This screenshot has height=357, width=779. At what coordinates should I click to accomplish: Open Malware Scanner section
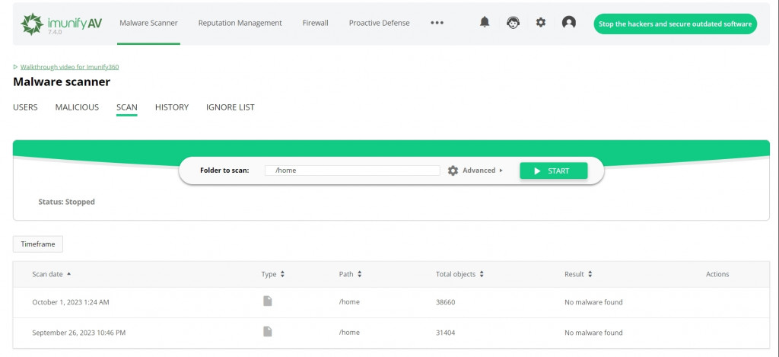[148, 23]
